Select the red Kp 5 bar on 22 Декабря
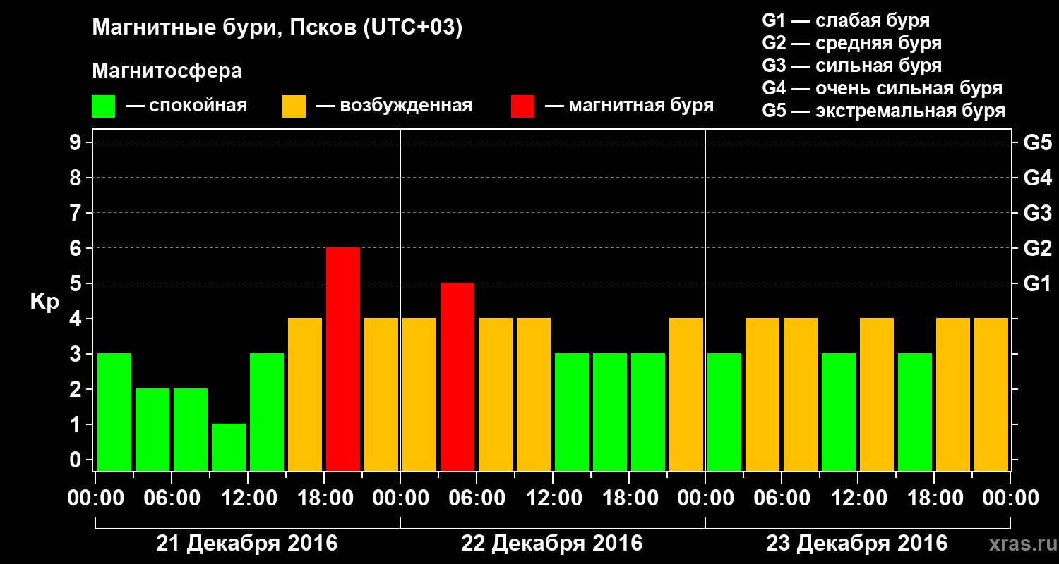 coord(457,377)
